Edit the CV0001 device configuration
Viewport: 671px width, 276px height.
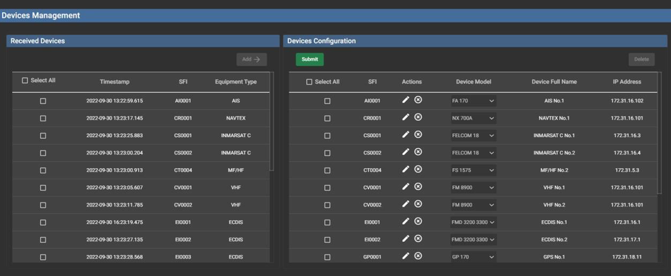click(405, 186)
